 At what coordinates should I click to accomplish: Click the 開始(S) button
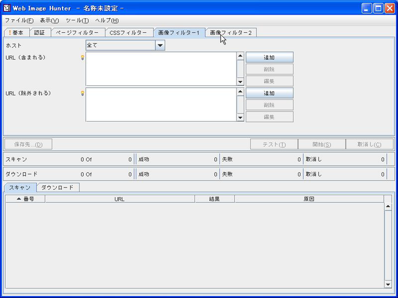tap(321, 144)
